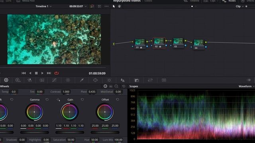Click the Shadows value field
This screenshot has height=143, width=255.
coord(22,139)
